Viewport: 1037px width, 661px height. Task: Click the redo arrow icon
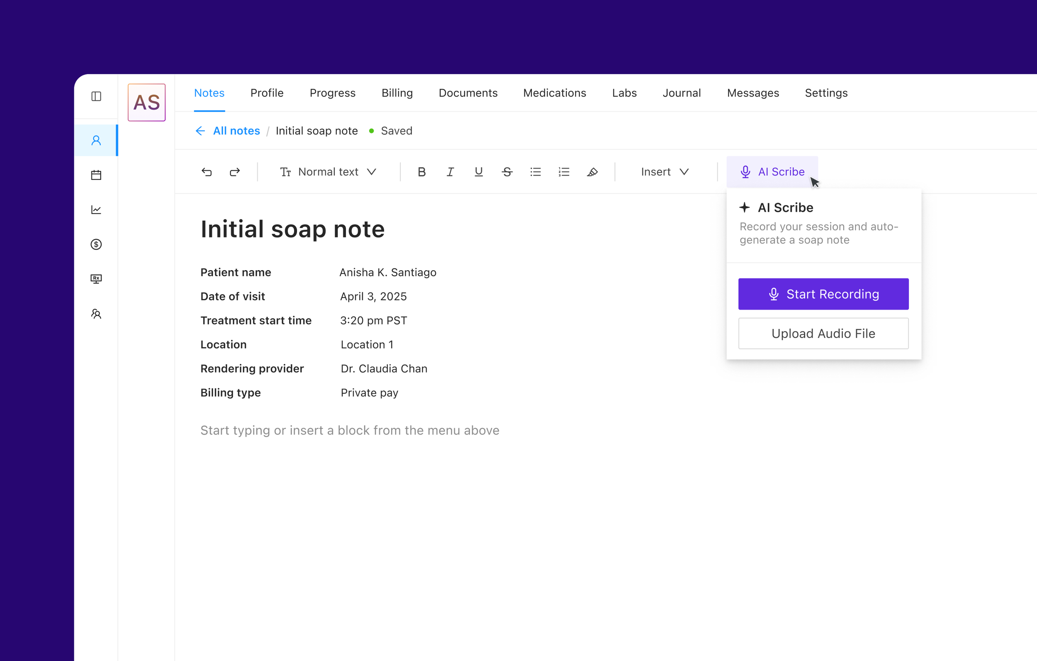pyautogui.click(x=235, y=172)
